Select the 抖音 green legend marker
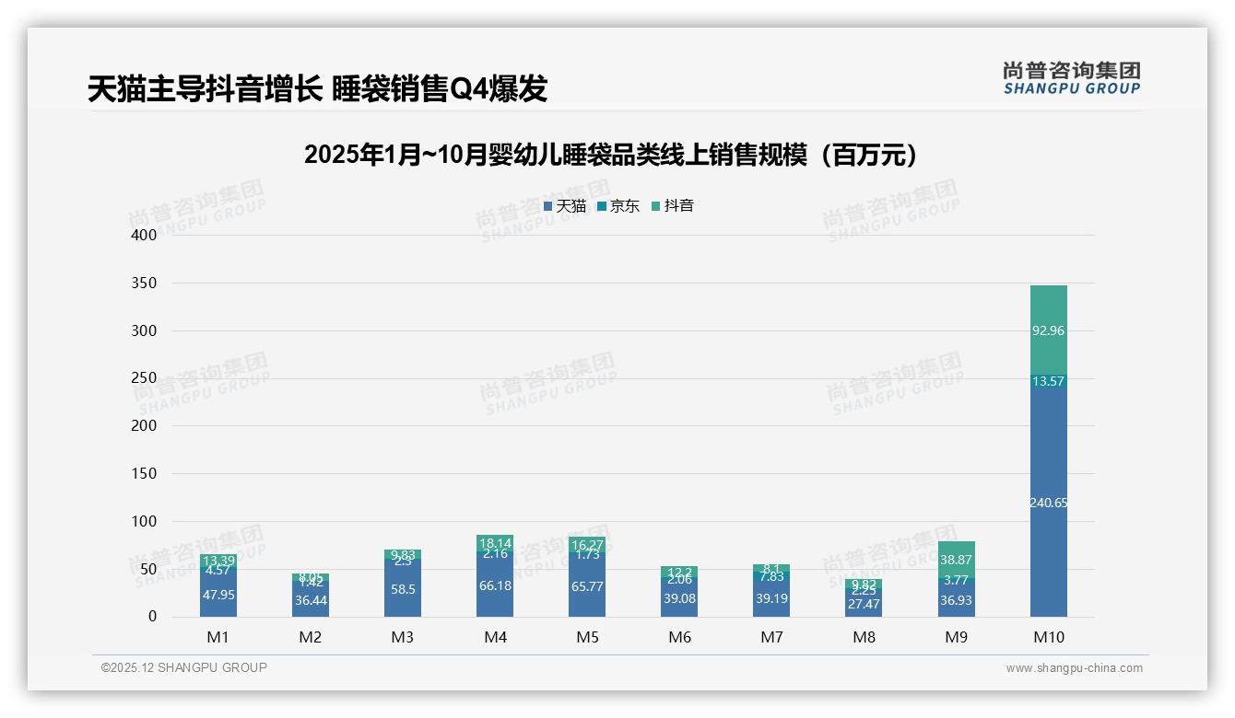This screenshot has height=718, width=1235. tap(654, 206)
